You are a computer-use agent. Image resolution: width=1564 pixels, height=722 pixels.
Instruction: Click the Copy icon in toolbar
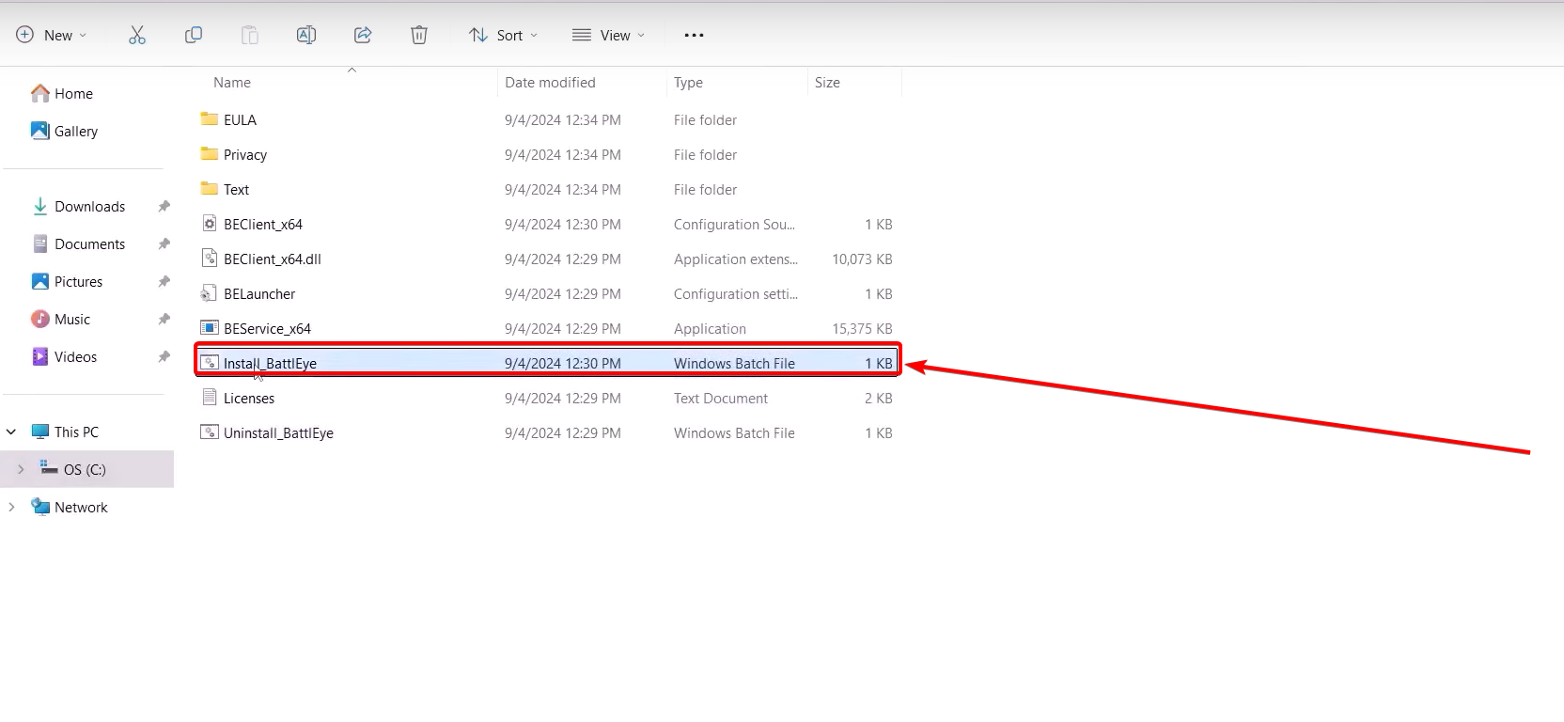(194, 35)
